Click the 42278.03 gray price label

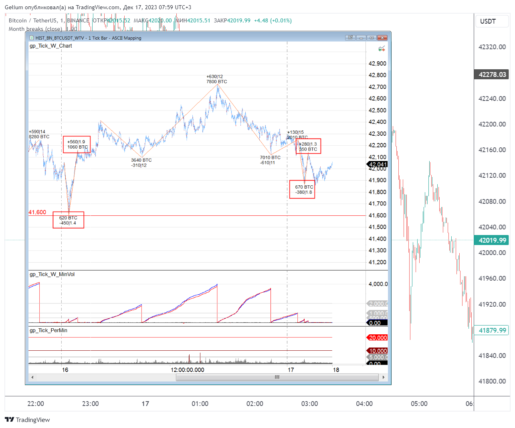point(492,74)
